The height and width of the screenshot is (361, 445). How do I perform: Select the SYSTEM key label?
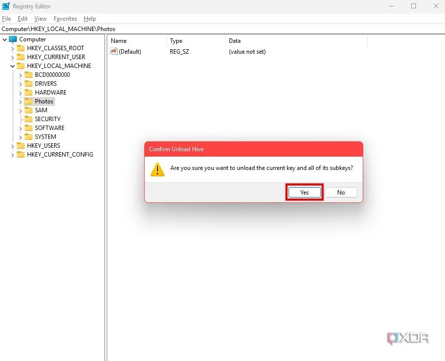coord(45,136)
